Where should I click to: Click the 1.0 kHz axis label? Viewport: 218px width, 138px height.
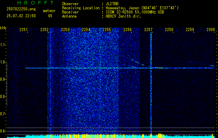[3, 62]
